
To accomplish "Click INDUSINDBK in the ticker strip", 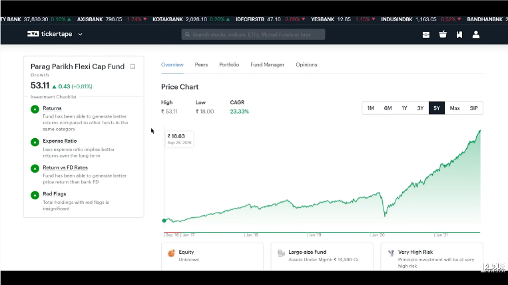I will tap(397, 19).
